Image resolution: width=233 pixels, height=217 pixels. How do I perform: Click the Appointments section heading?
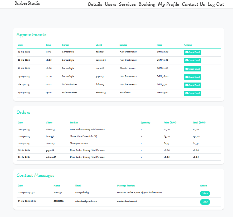click(x=31, y=35)
